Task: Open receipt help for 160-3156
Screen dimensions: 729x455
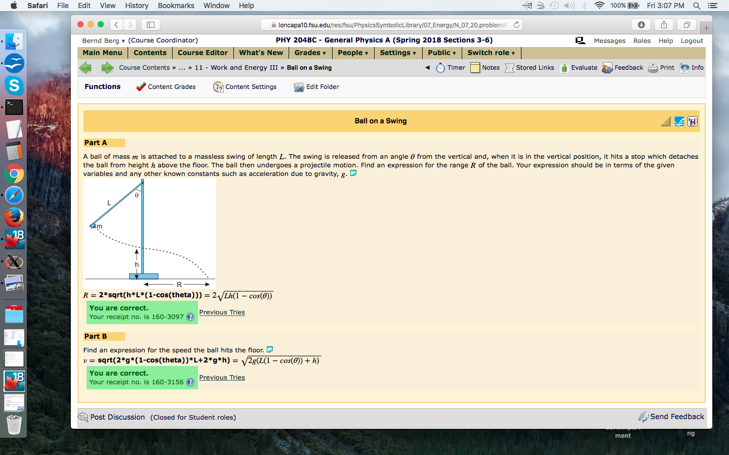Action: click(190, 382)
